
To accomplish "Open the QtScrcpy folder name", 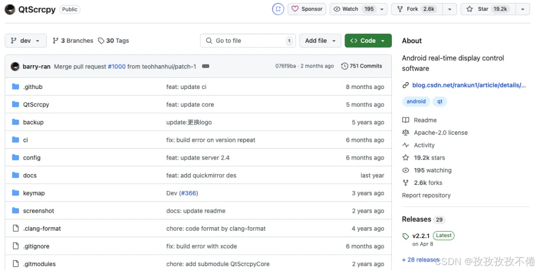I will 36,105.
